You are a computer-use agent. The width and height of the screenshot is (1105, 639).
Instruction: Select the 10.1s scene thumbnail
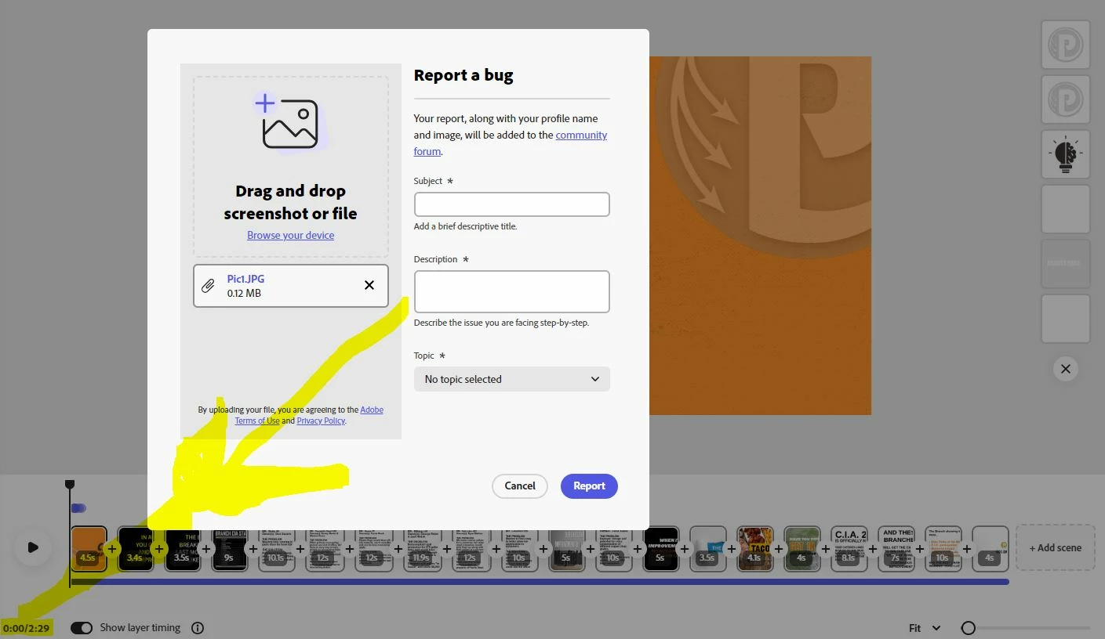tap(276, 548)
